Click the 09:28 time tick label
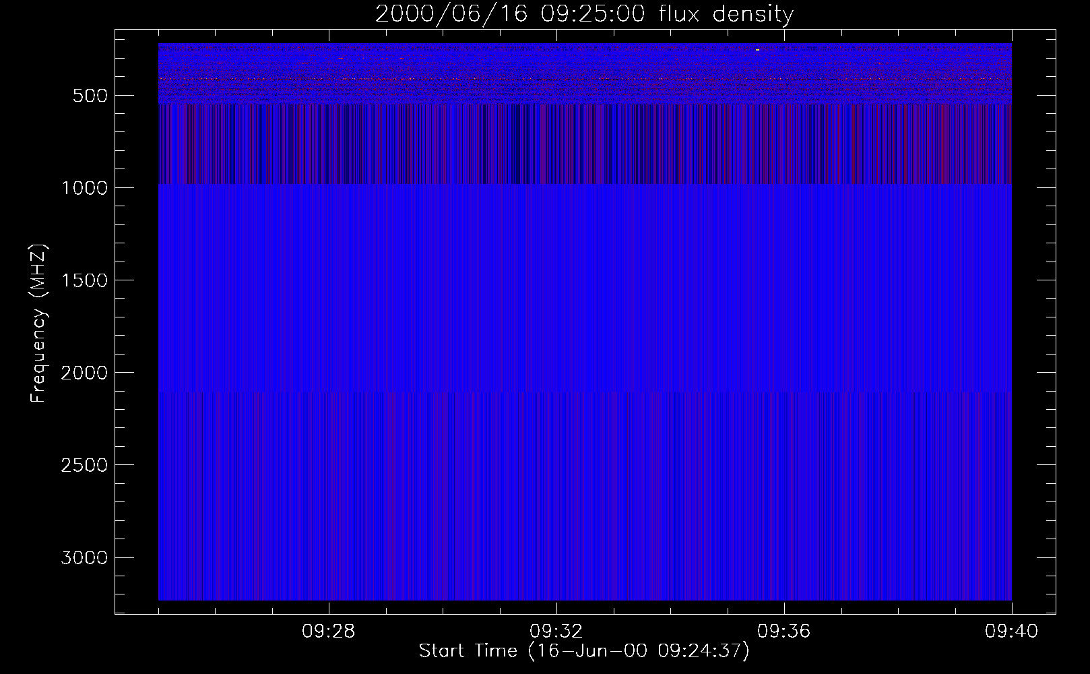This screenshot has height=674, width=1090. coord(329,632)
